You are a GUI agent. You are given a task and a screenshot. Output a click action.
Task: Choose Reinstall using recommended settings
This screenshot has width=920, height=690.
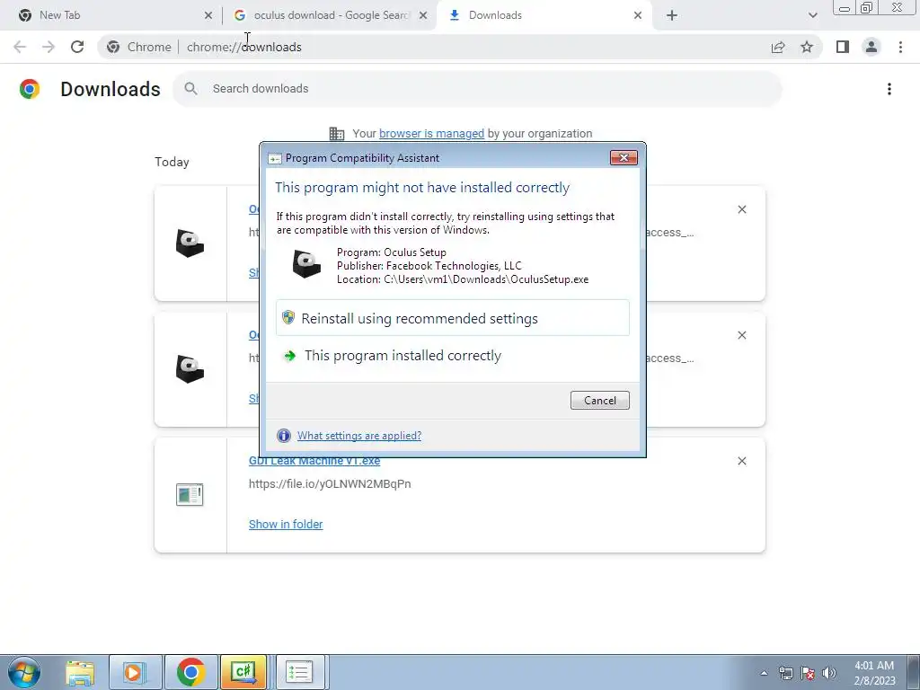pyautogui.click(x=453, y=318)
